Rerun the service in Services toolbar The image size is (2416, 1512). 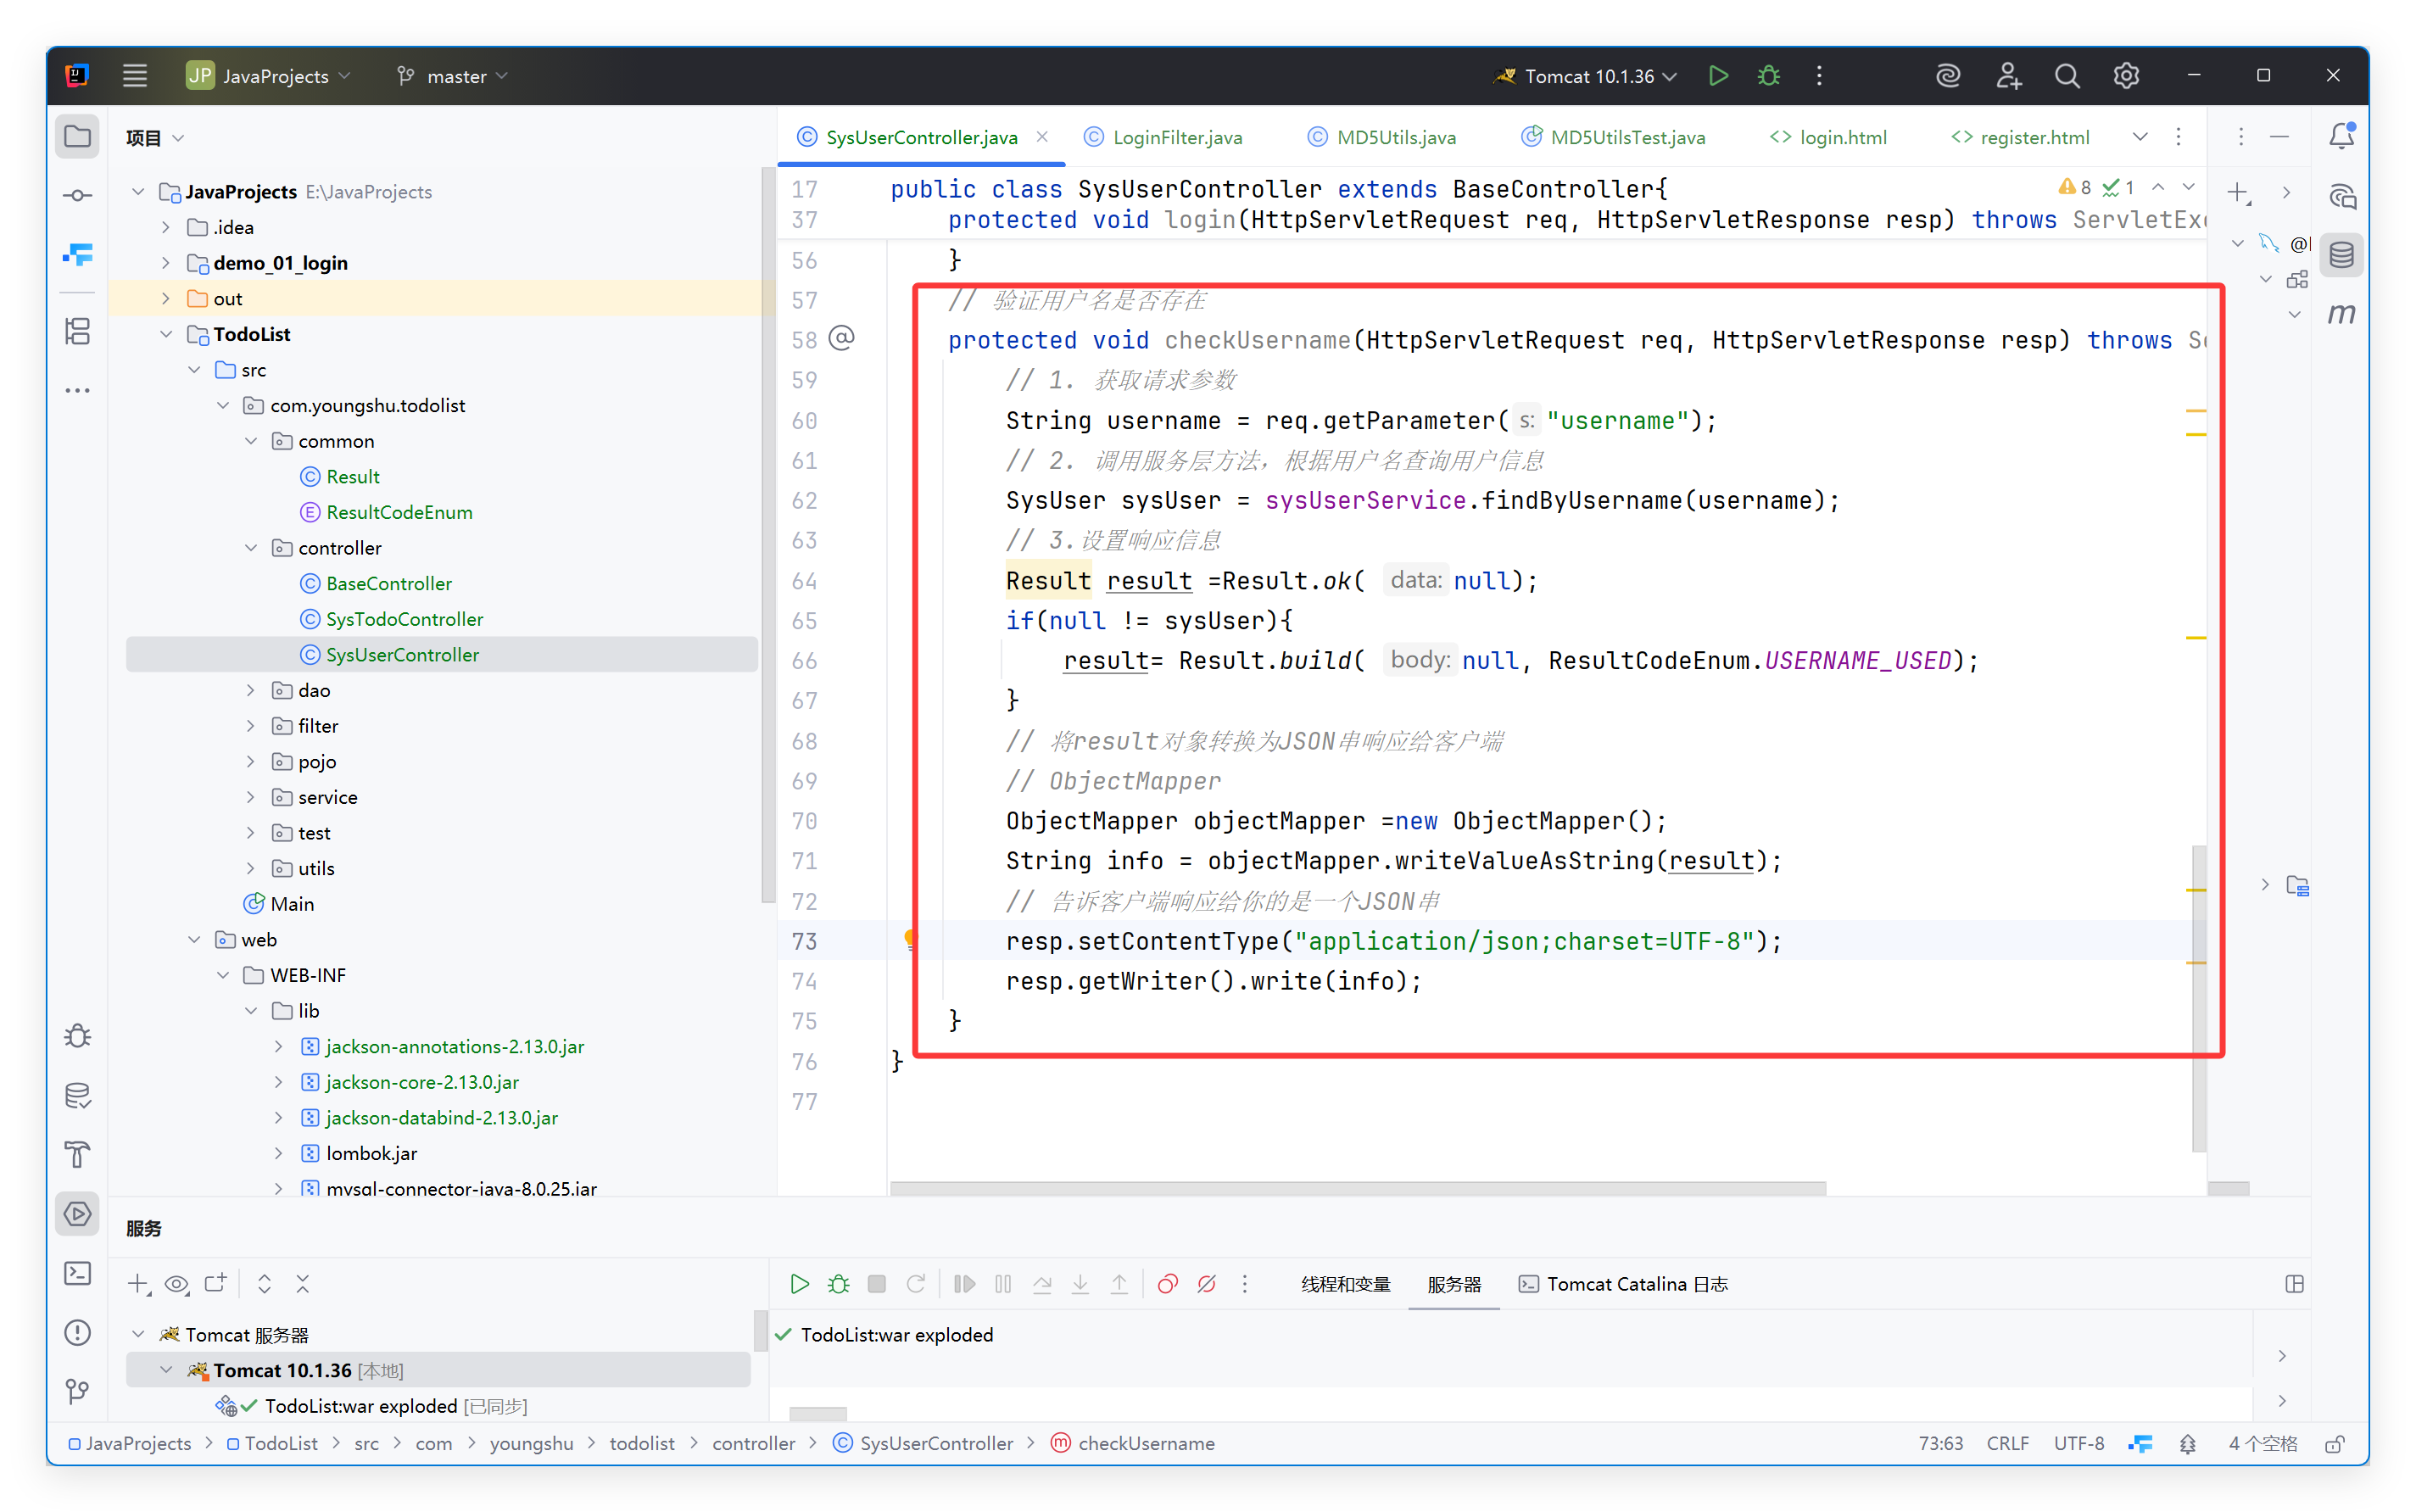915,1284
